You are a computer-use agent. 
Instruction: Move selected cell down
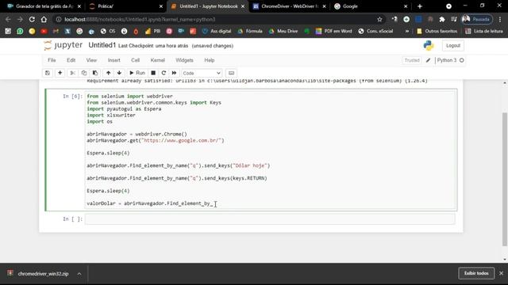119,73
